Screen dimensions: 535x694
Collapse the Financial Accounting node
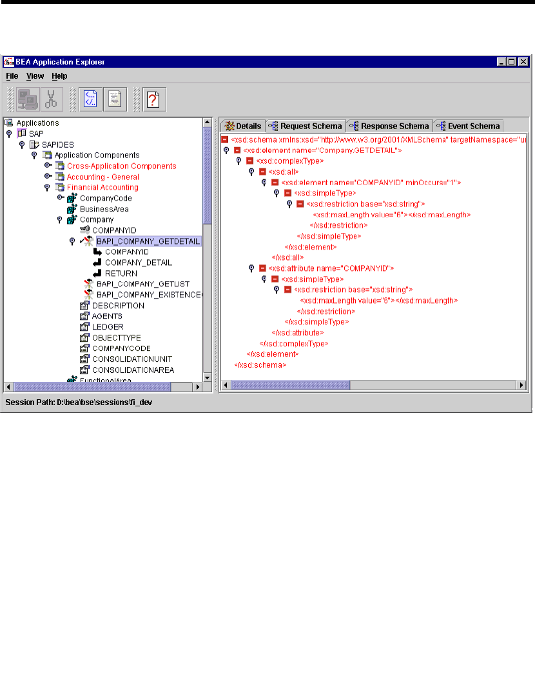click(47, 188)
